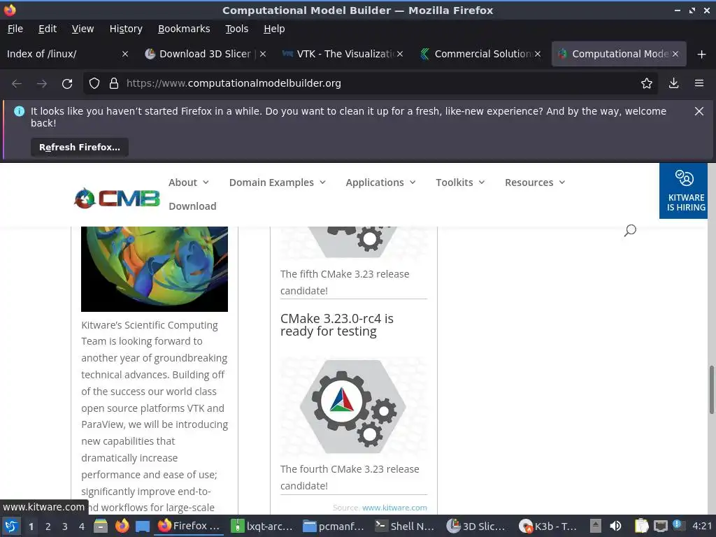
Task: Open the volume control tray icon
Action: point(615,526)
